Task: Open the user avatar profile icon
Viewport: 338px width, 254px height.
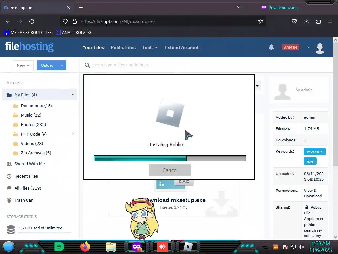Action: [320, 48]
